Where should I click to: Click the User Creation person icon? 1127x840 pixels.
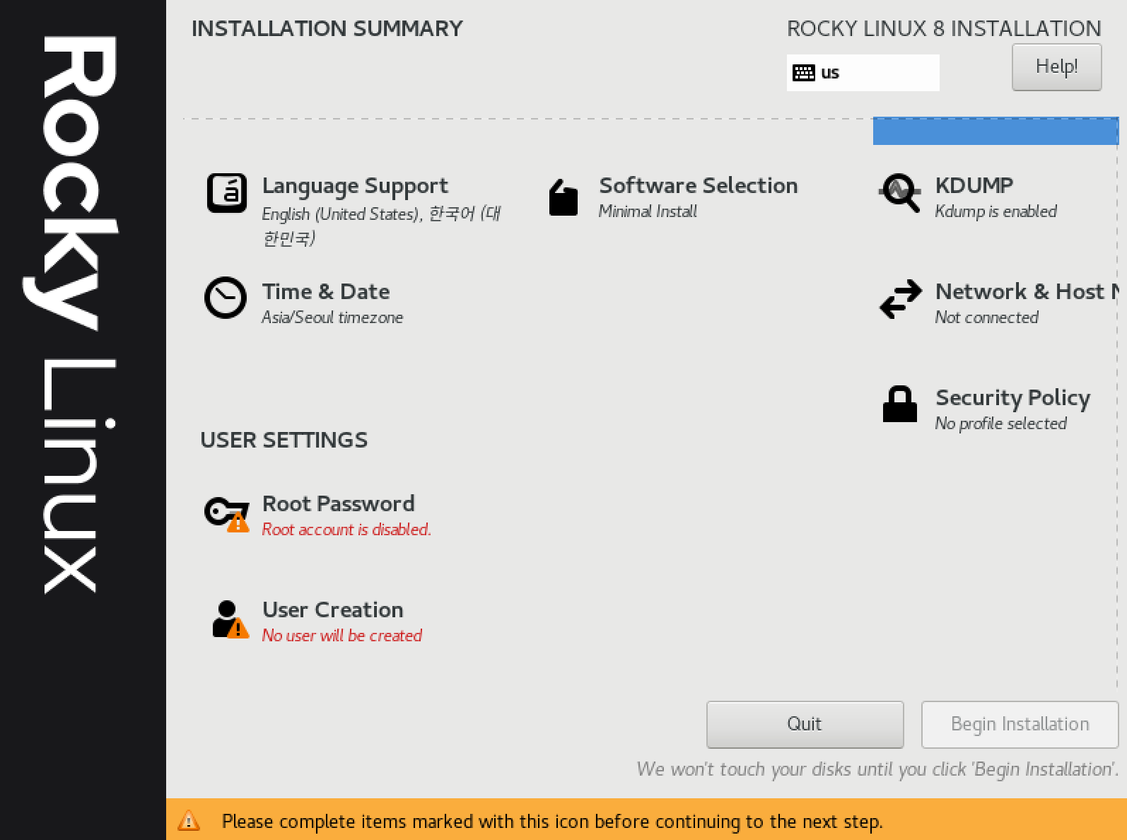230,619
